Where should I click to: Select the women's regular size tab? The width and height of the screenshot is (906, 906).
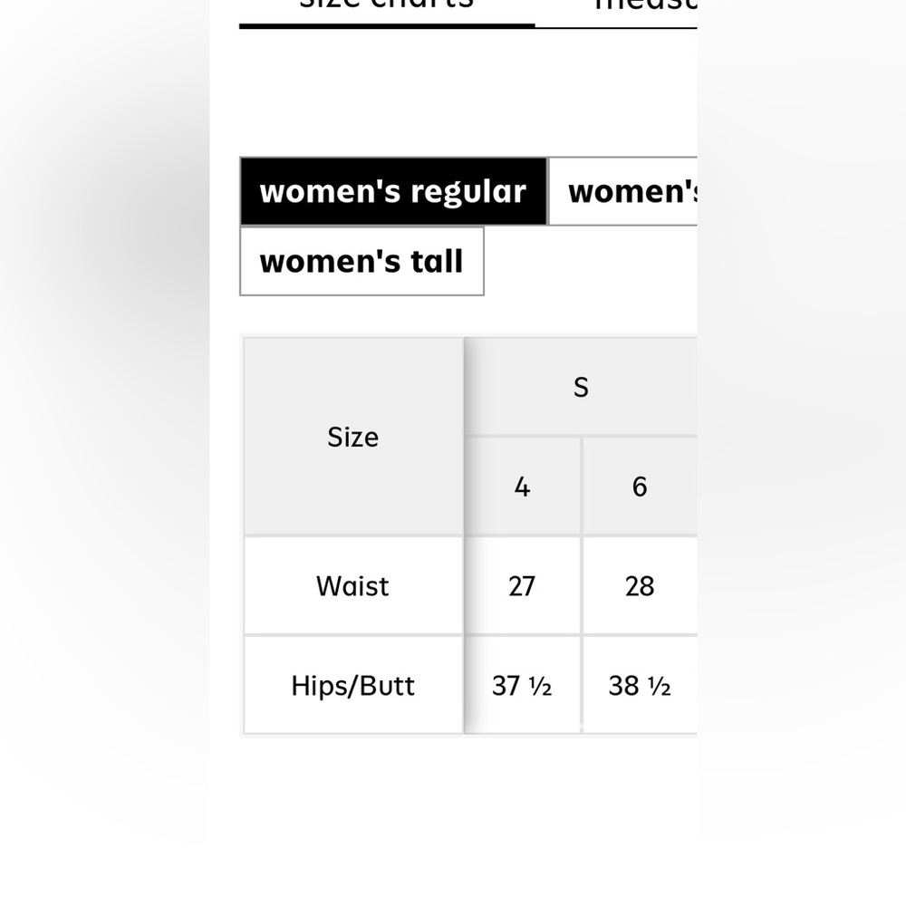[393, 192]
